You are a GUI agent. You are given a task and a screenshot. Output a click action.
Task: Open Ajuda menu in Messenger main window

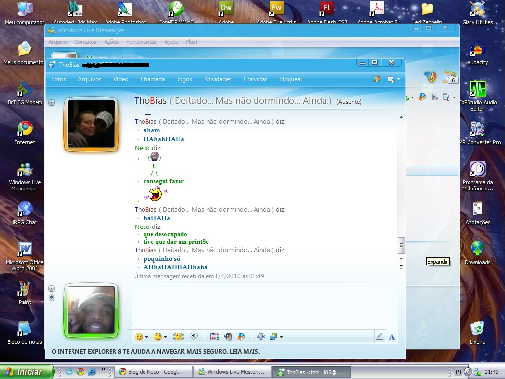click(171, 42)
